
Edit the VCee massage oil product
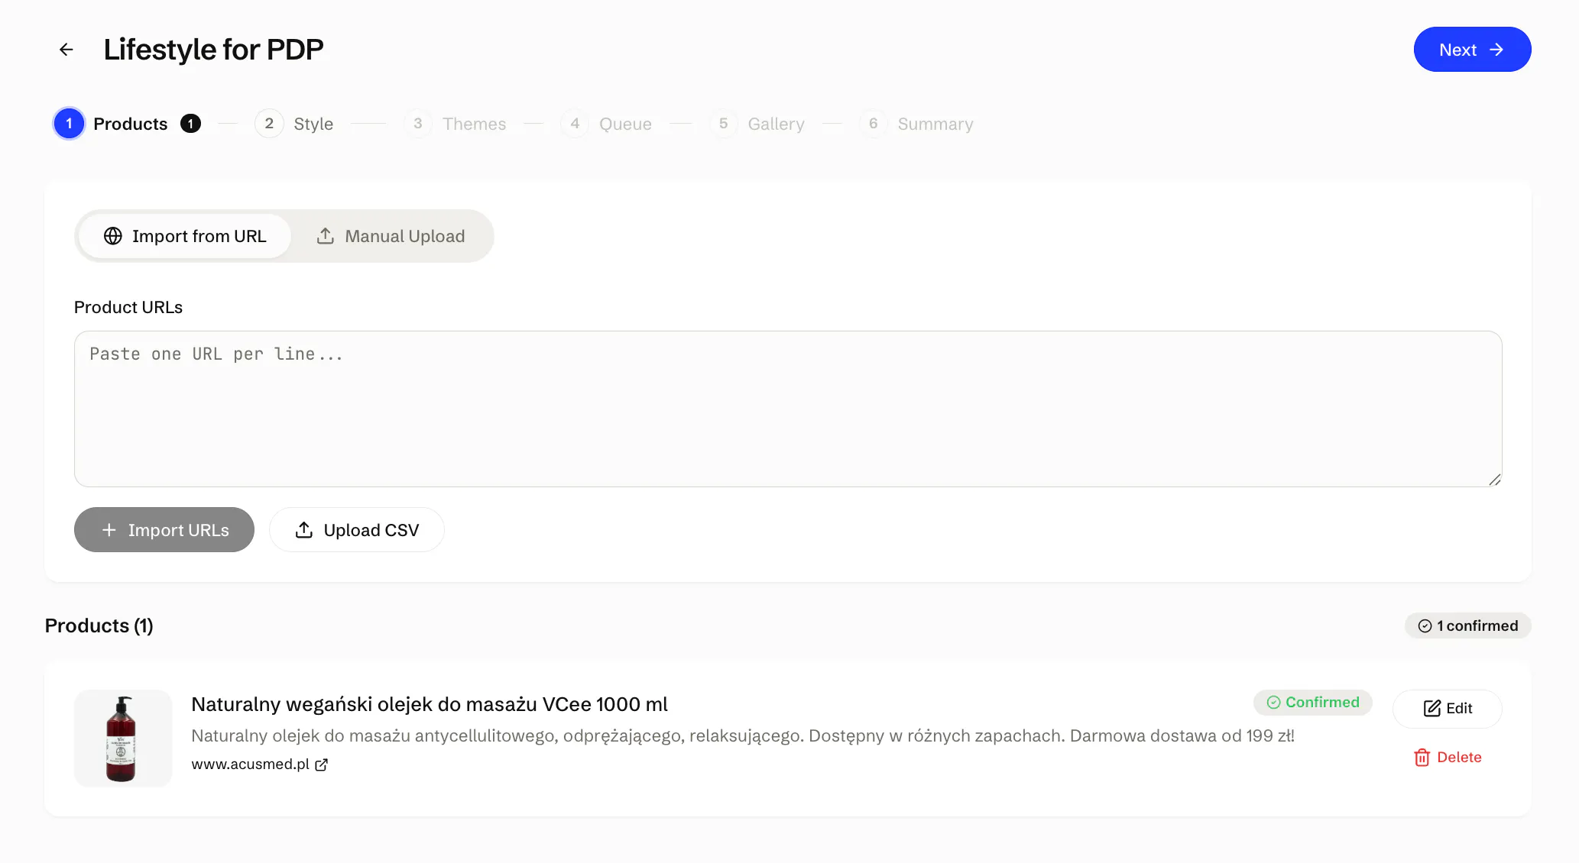[1448, 709]
